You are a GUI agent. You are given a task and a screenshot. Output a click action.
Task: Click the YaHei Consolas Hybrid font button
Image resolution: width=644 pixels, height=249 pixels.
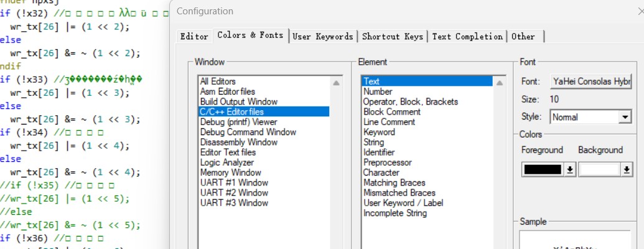pyautogui.click(x=590, y=82)
